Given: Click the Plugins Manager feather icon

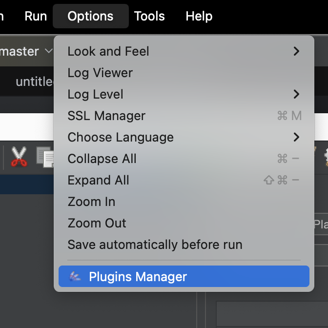Looking at the screenshot, I should [x=75, y=277].
